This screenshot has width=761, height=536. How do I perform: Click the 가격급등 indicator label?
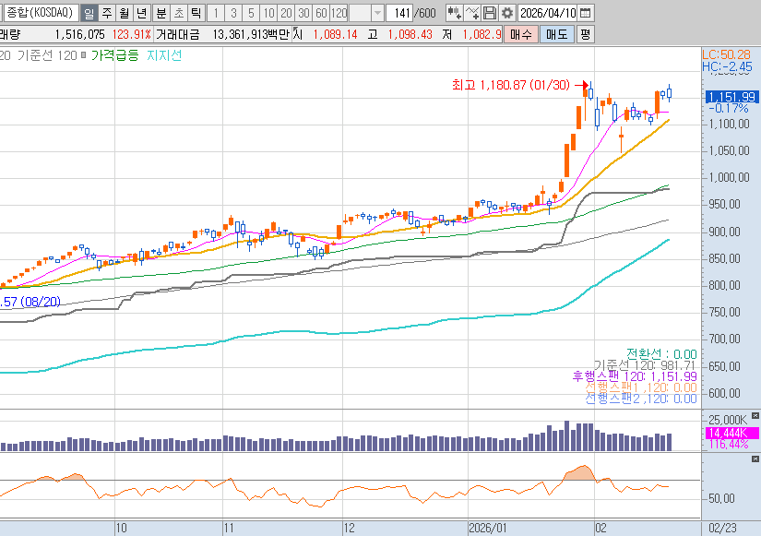(x=115, y=55)
